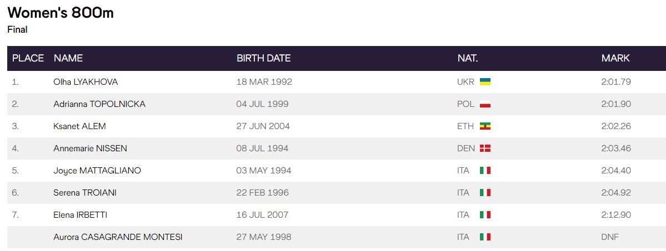Click the Ethiopia flag icon
The image size is (666, 251).
[x=485, y=126]
